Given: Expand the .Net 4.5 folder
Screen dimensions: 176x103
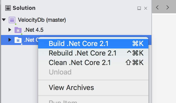Looking at the screenshot, I should tap(10, 30).
